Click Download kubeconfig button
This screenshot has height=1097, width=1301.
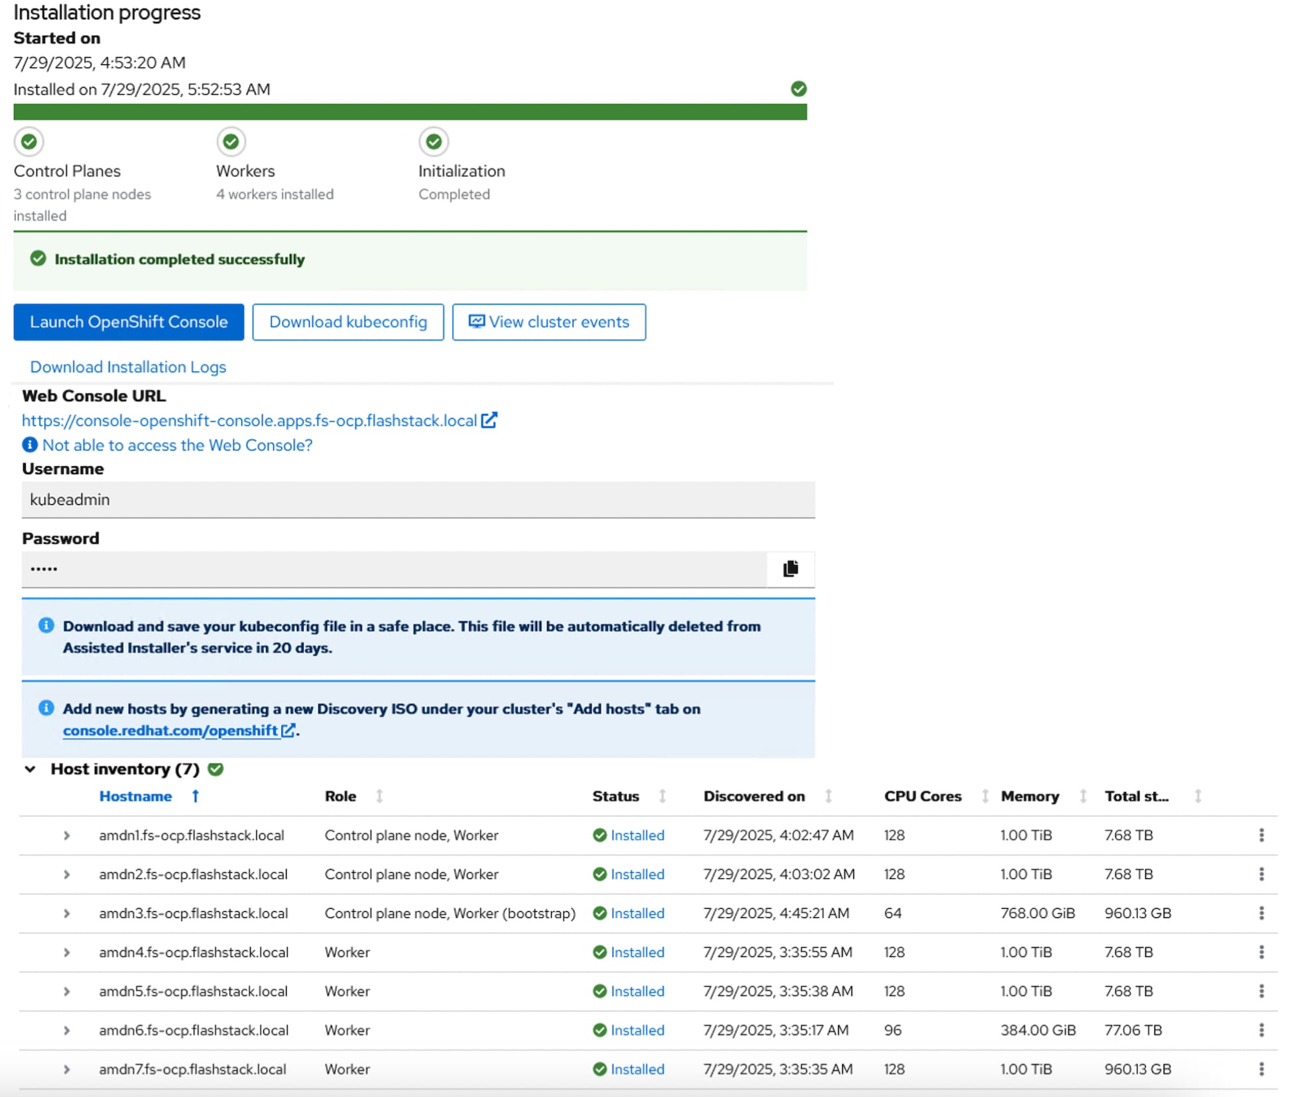(347, 322)
